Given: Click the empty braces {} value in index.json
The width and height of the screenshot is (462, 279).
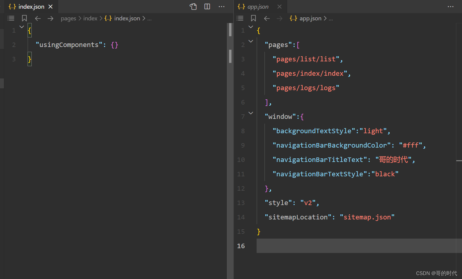Looking at the screenshot, I should tap(114, 45).
